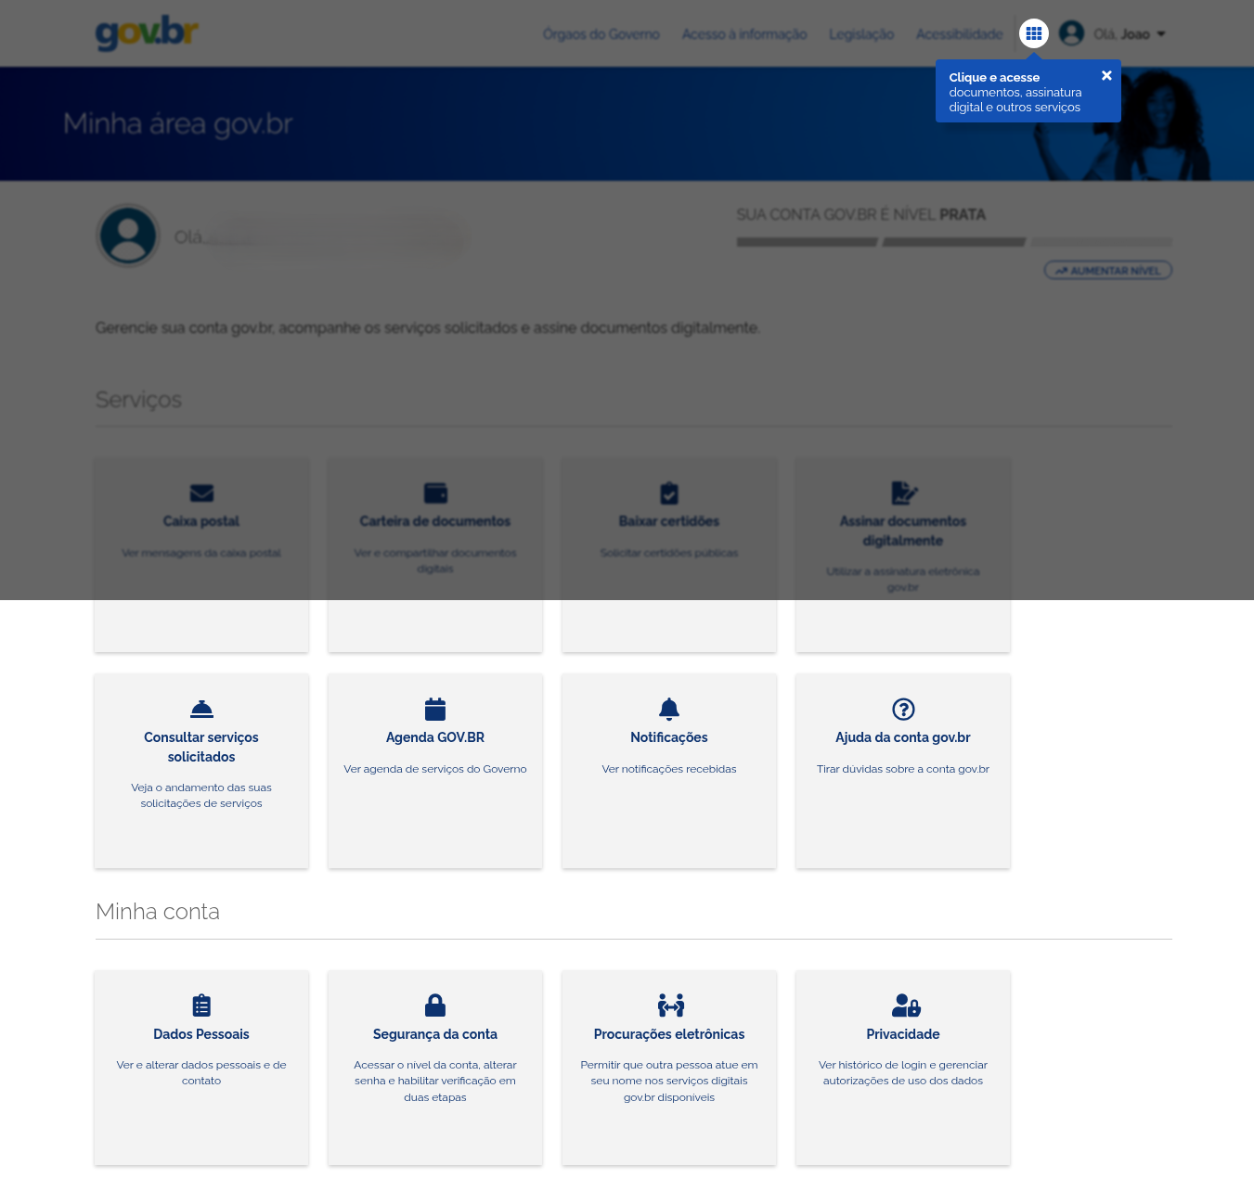Open Acesso à informação in top menu

pyautogui.click(x=743, y=33)
